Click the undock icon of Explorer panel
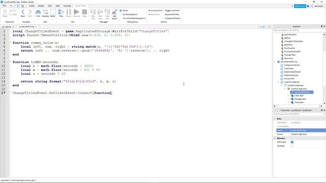 click(321, 26)
